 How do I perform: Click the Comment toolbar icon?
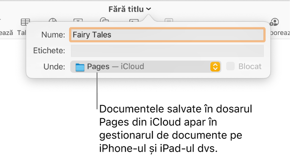click(x=169, y=21)
